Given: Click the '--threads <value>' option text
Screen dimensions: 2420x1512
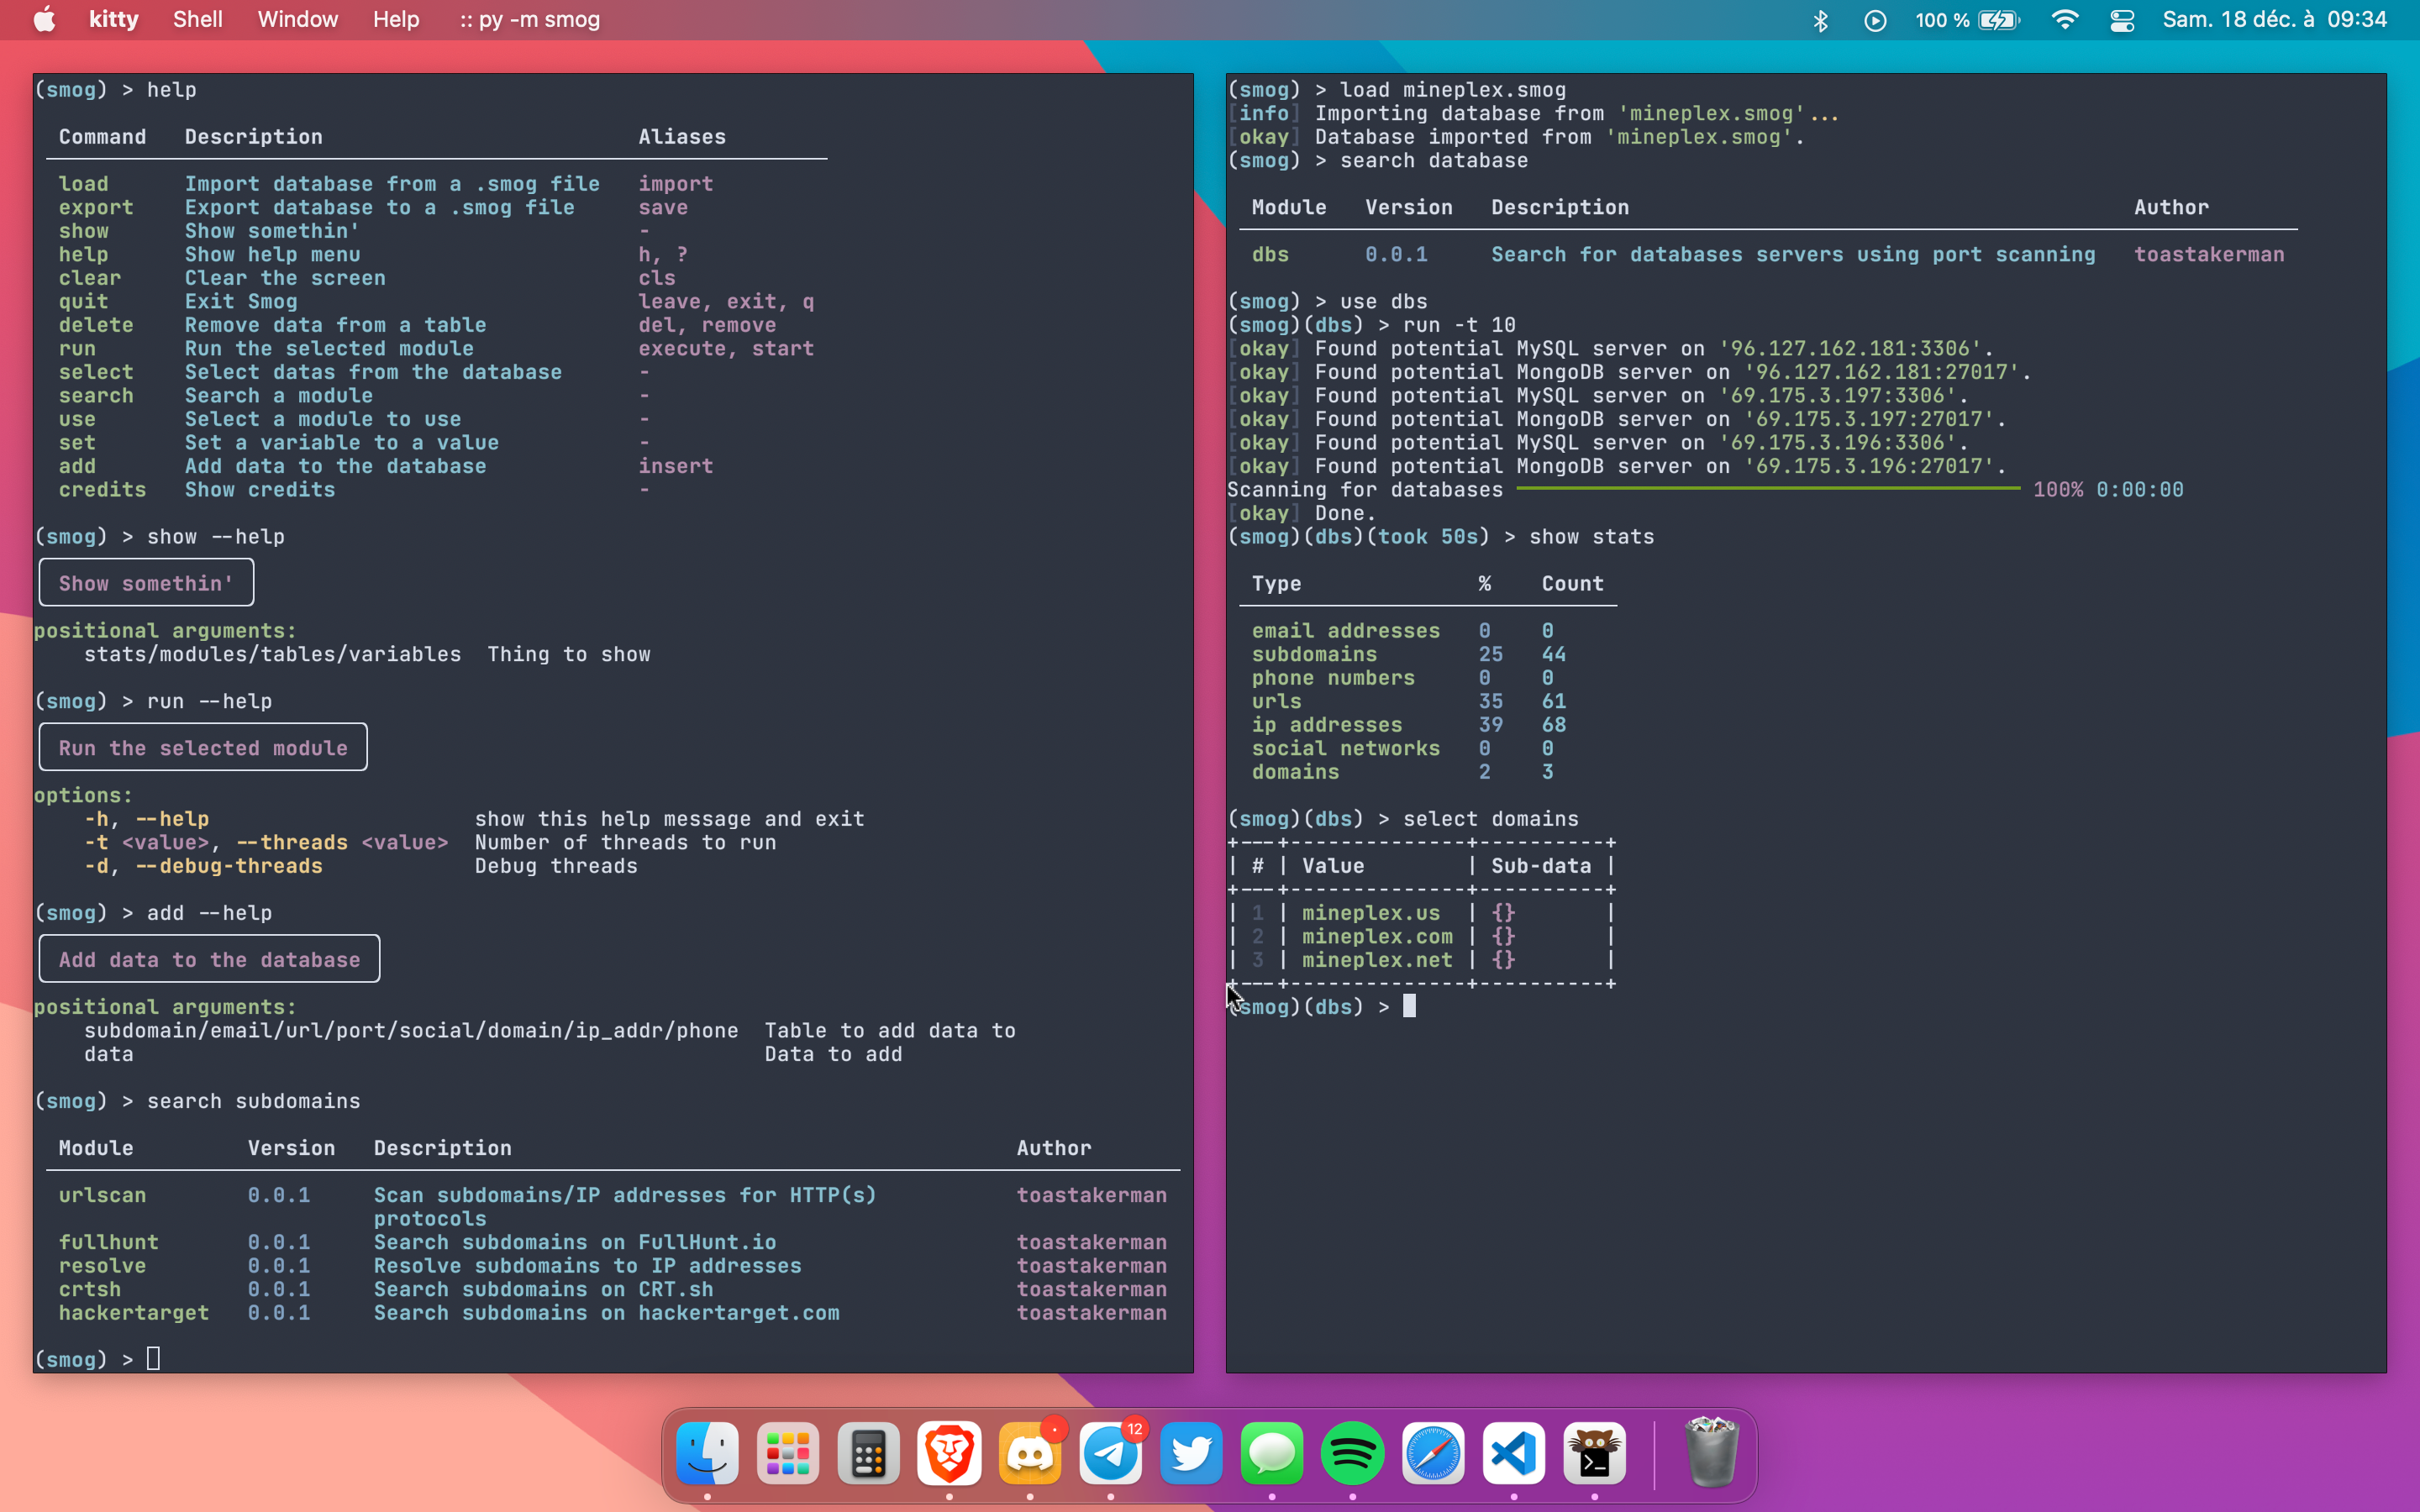Looking at the screenshot, I should (x=342, y=842).
